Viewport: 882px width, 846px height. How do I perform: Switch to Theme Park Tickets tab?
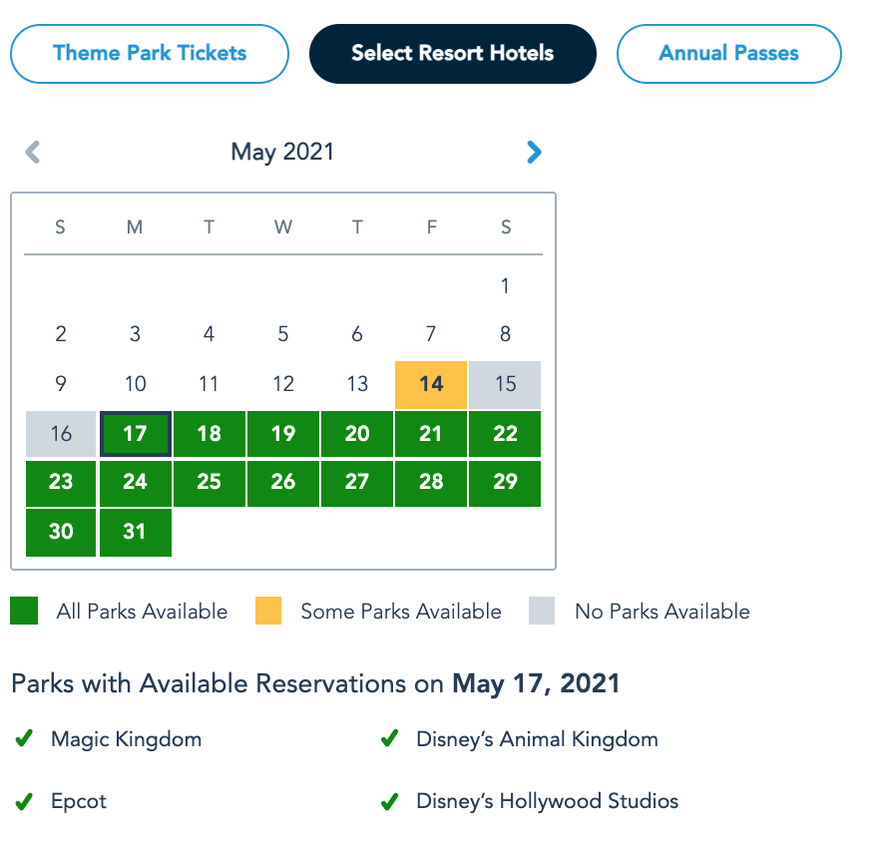[150, 53]
